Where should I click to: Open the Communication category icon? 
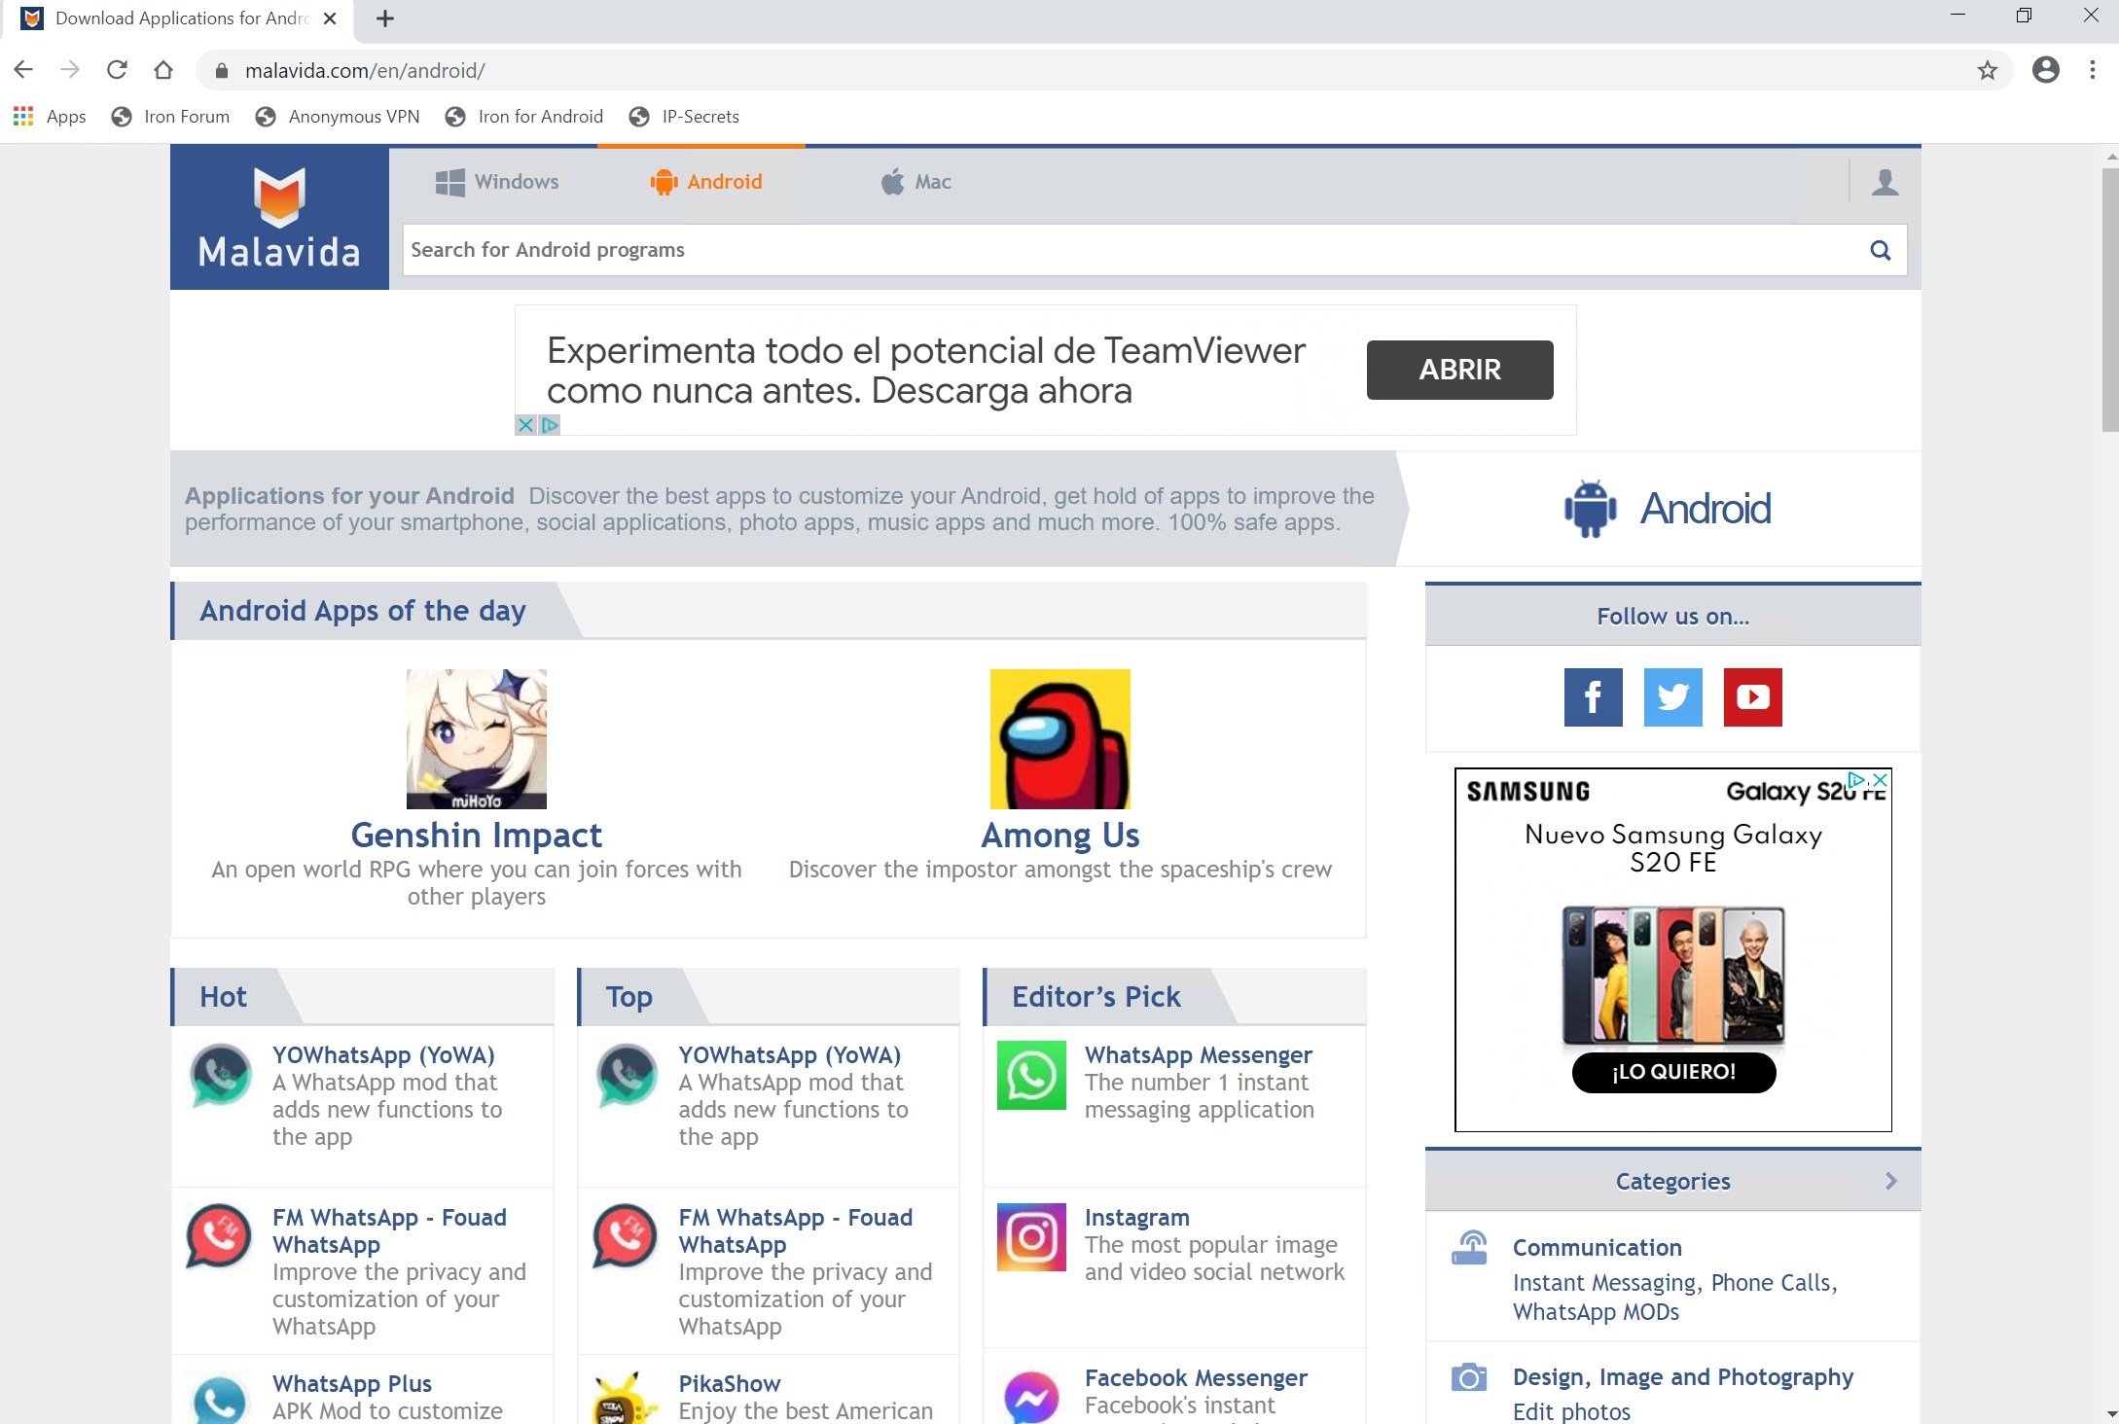[1469, 1247]
